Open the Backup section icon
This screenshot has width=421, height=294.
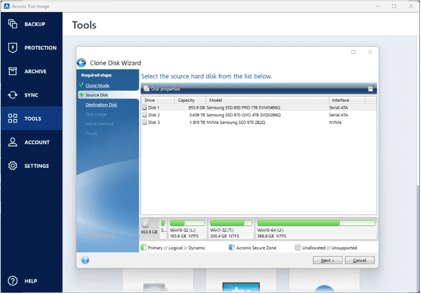13,24
